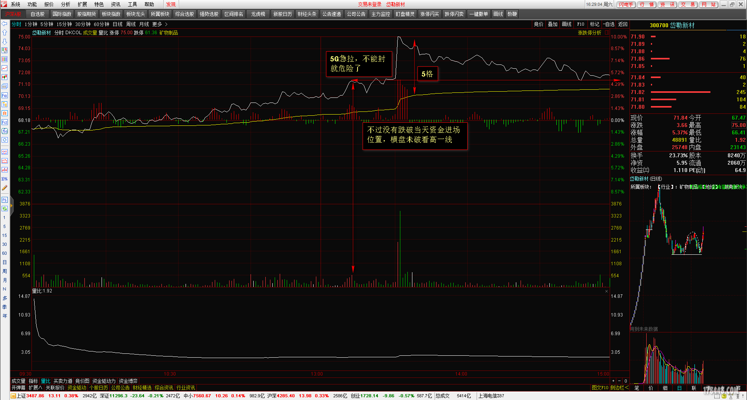Toggle the 涨跌停分析 checkbox
This screenshot has width=747, height=400.
(607, 33)
